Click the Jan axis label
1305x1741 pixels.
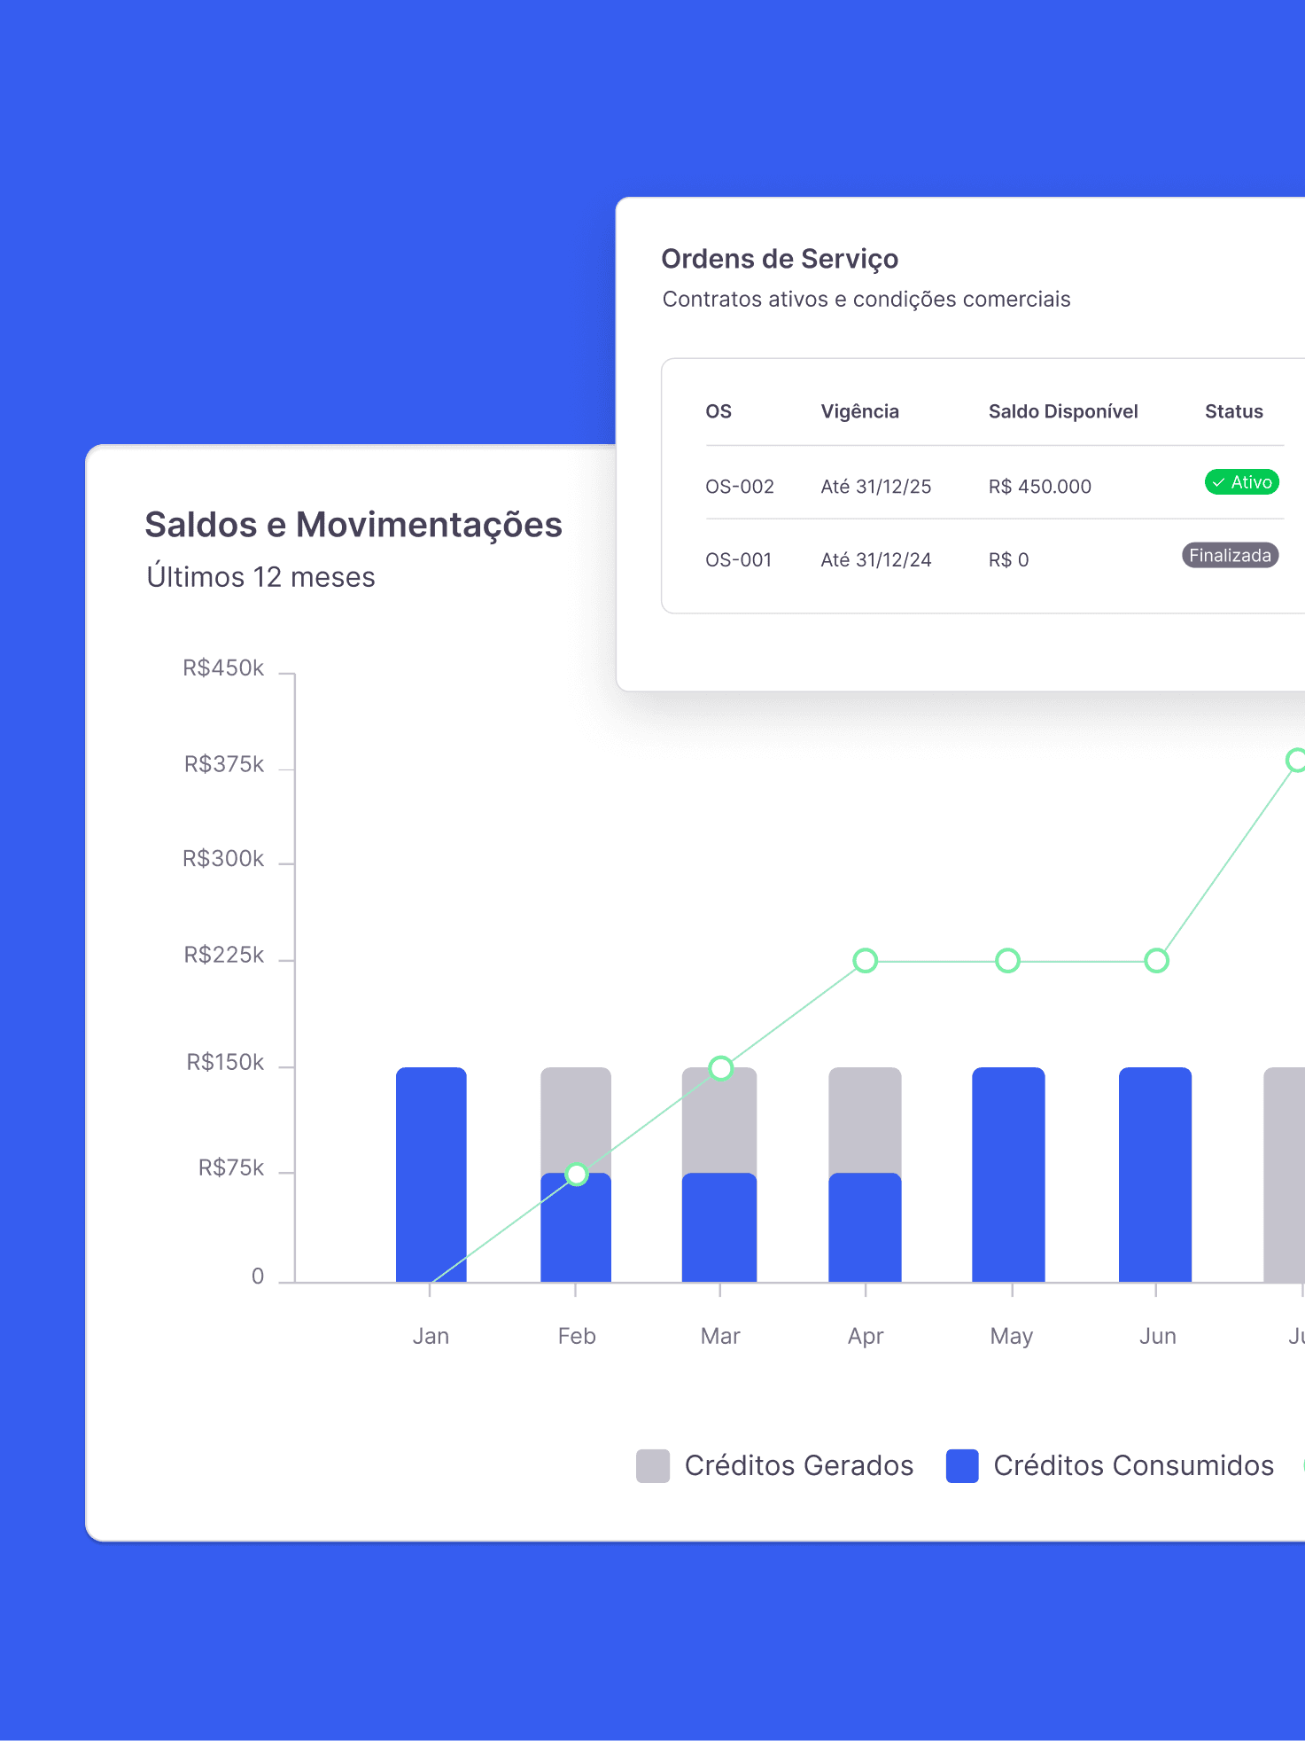(x=431, y=1337)
